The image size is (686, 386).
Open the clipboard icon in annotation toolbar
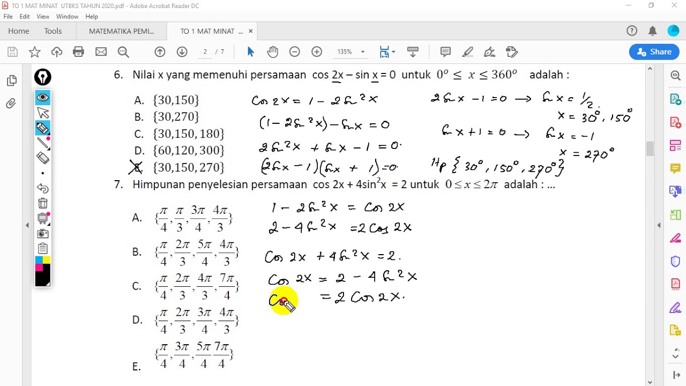(43, 249)
